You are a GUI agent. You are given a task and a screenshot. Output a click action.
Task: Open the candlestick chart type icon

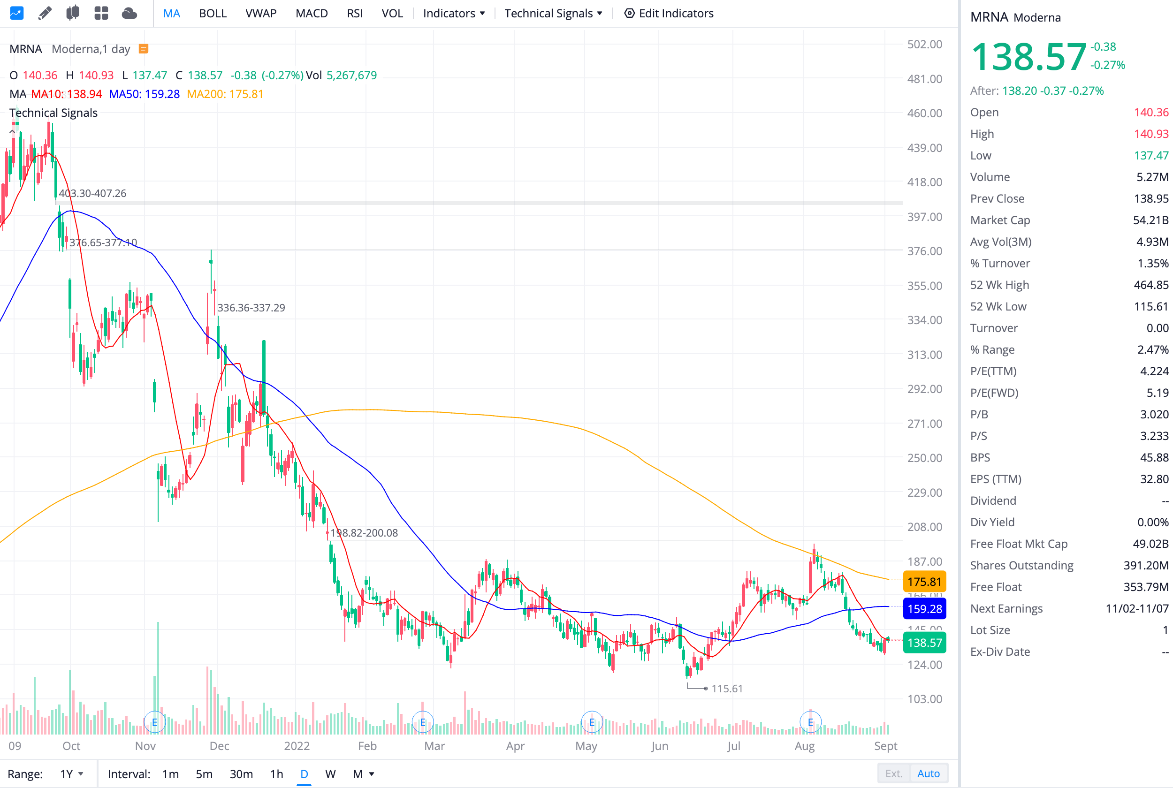coord(73,13)
